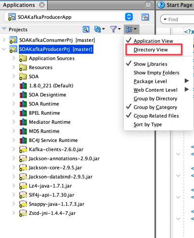Click the Lz4-java-1.7.1.jar icon
The image size is (194, 238).
click(23, 186)
